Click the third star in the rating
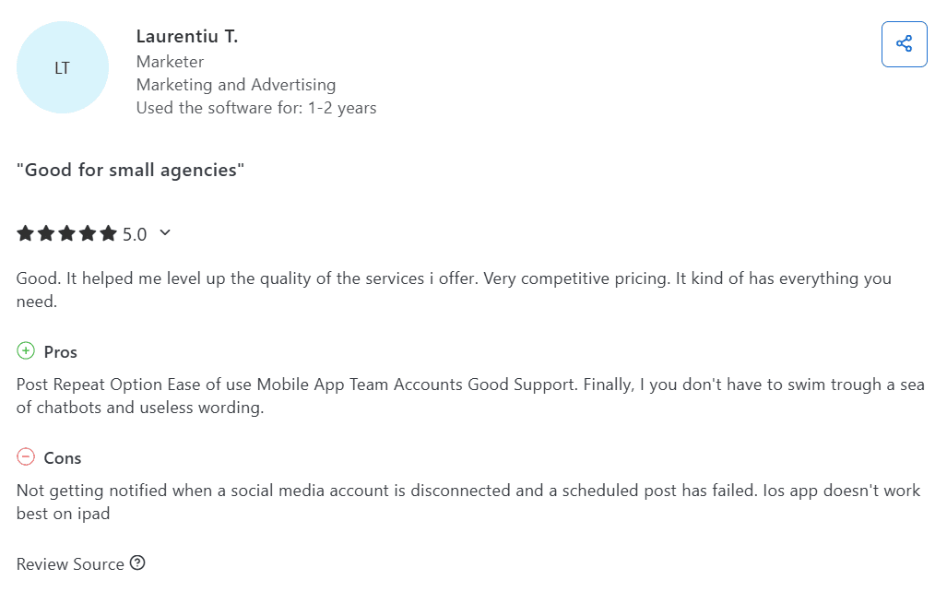 click(x=67, y=234)
